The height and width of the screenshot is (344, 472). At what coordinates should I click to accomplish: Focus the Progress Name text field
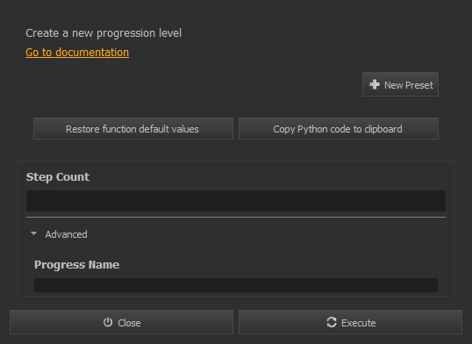tap(236, 285)
